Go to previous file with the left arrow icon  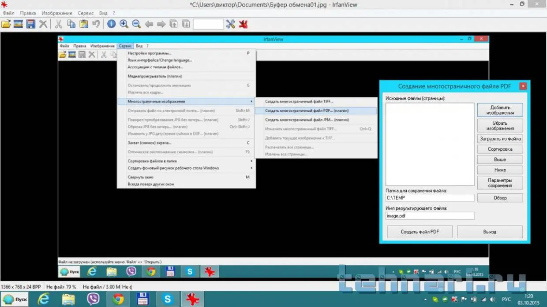point(149,24)
